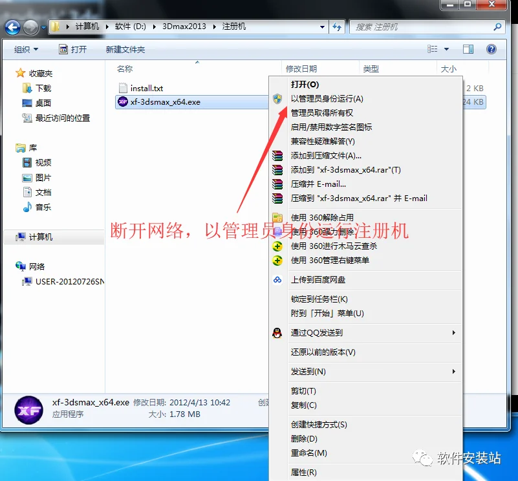Click the magnifier search icon
The image size is (518, 481).
(x=497, y=27)
